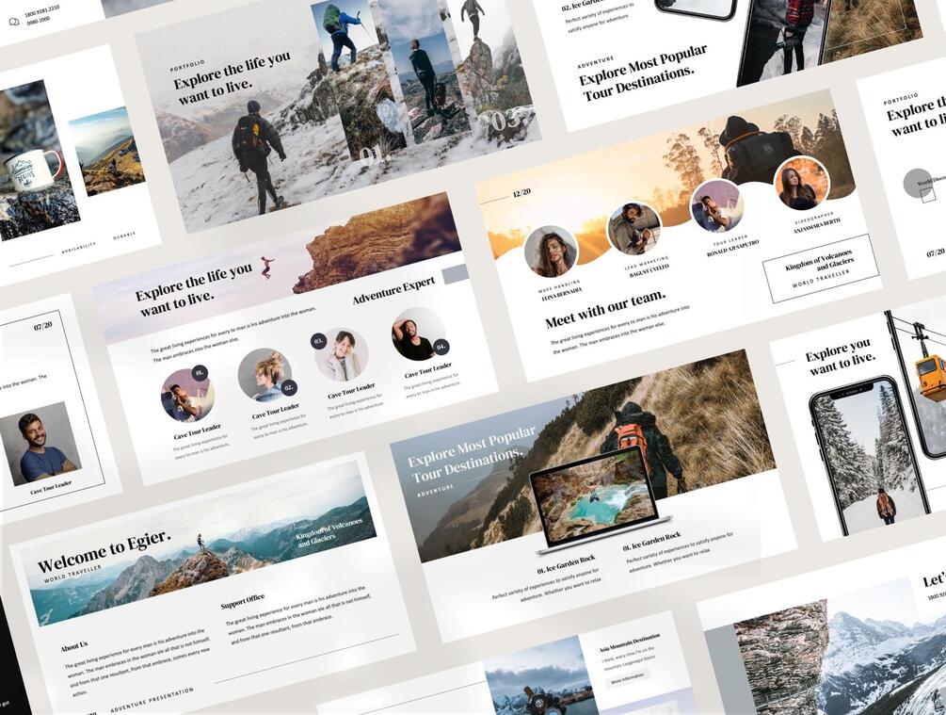Click the 'ADVENTURE PRESENTATION' footer label

[152, 699]
